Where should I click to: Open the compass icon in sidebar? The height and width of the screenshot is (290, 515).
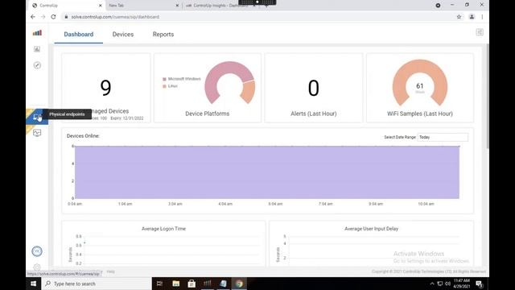click(x=37, y=65)
